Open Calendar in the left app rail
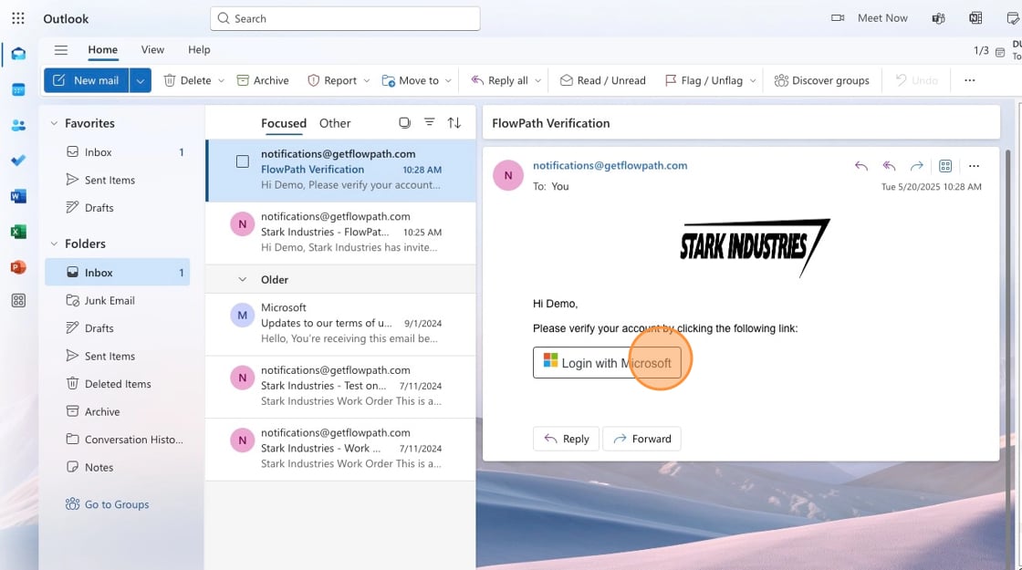Screen dimensions: 1022x570 click(18, 90)
